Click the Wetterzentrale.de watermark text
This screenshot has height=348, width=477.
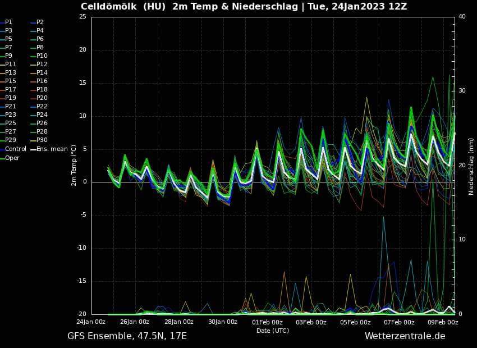tap(405, 336)
